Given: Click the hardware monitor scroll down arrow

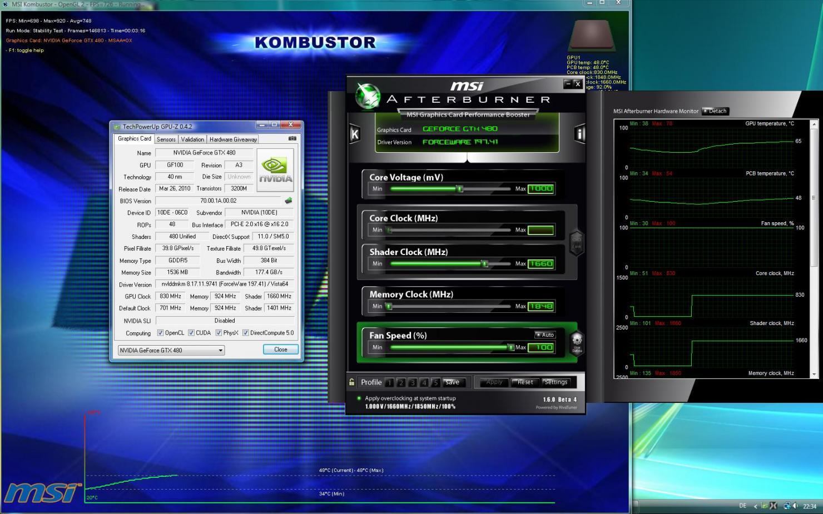Looking at the screenshot, I should click(815, 375).
